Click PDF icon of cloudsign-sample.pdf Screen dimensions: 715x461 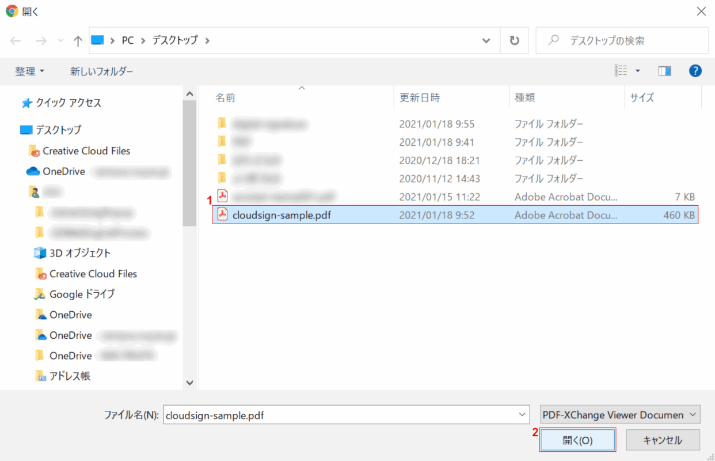click(x=222, y=215)
